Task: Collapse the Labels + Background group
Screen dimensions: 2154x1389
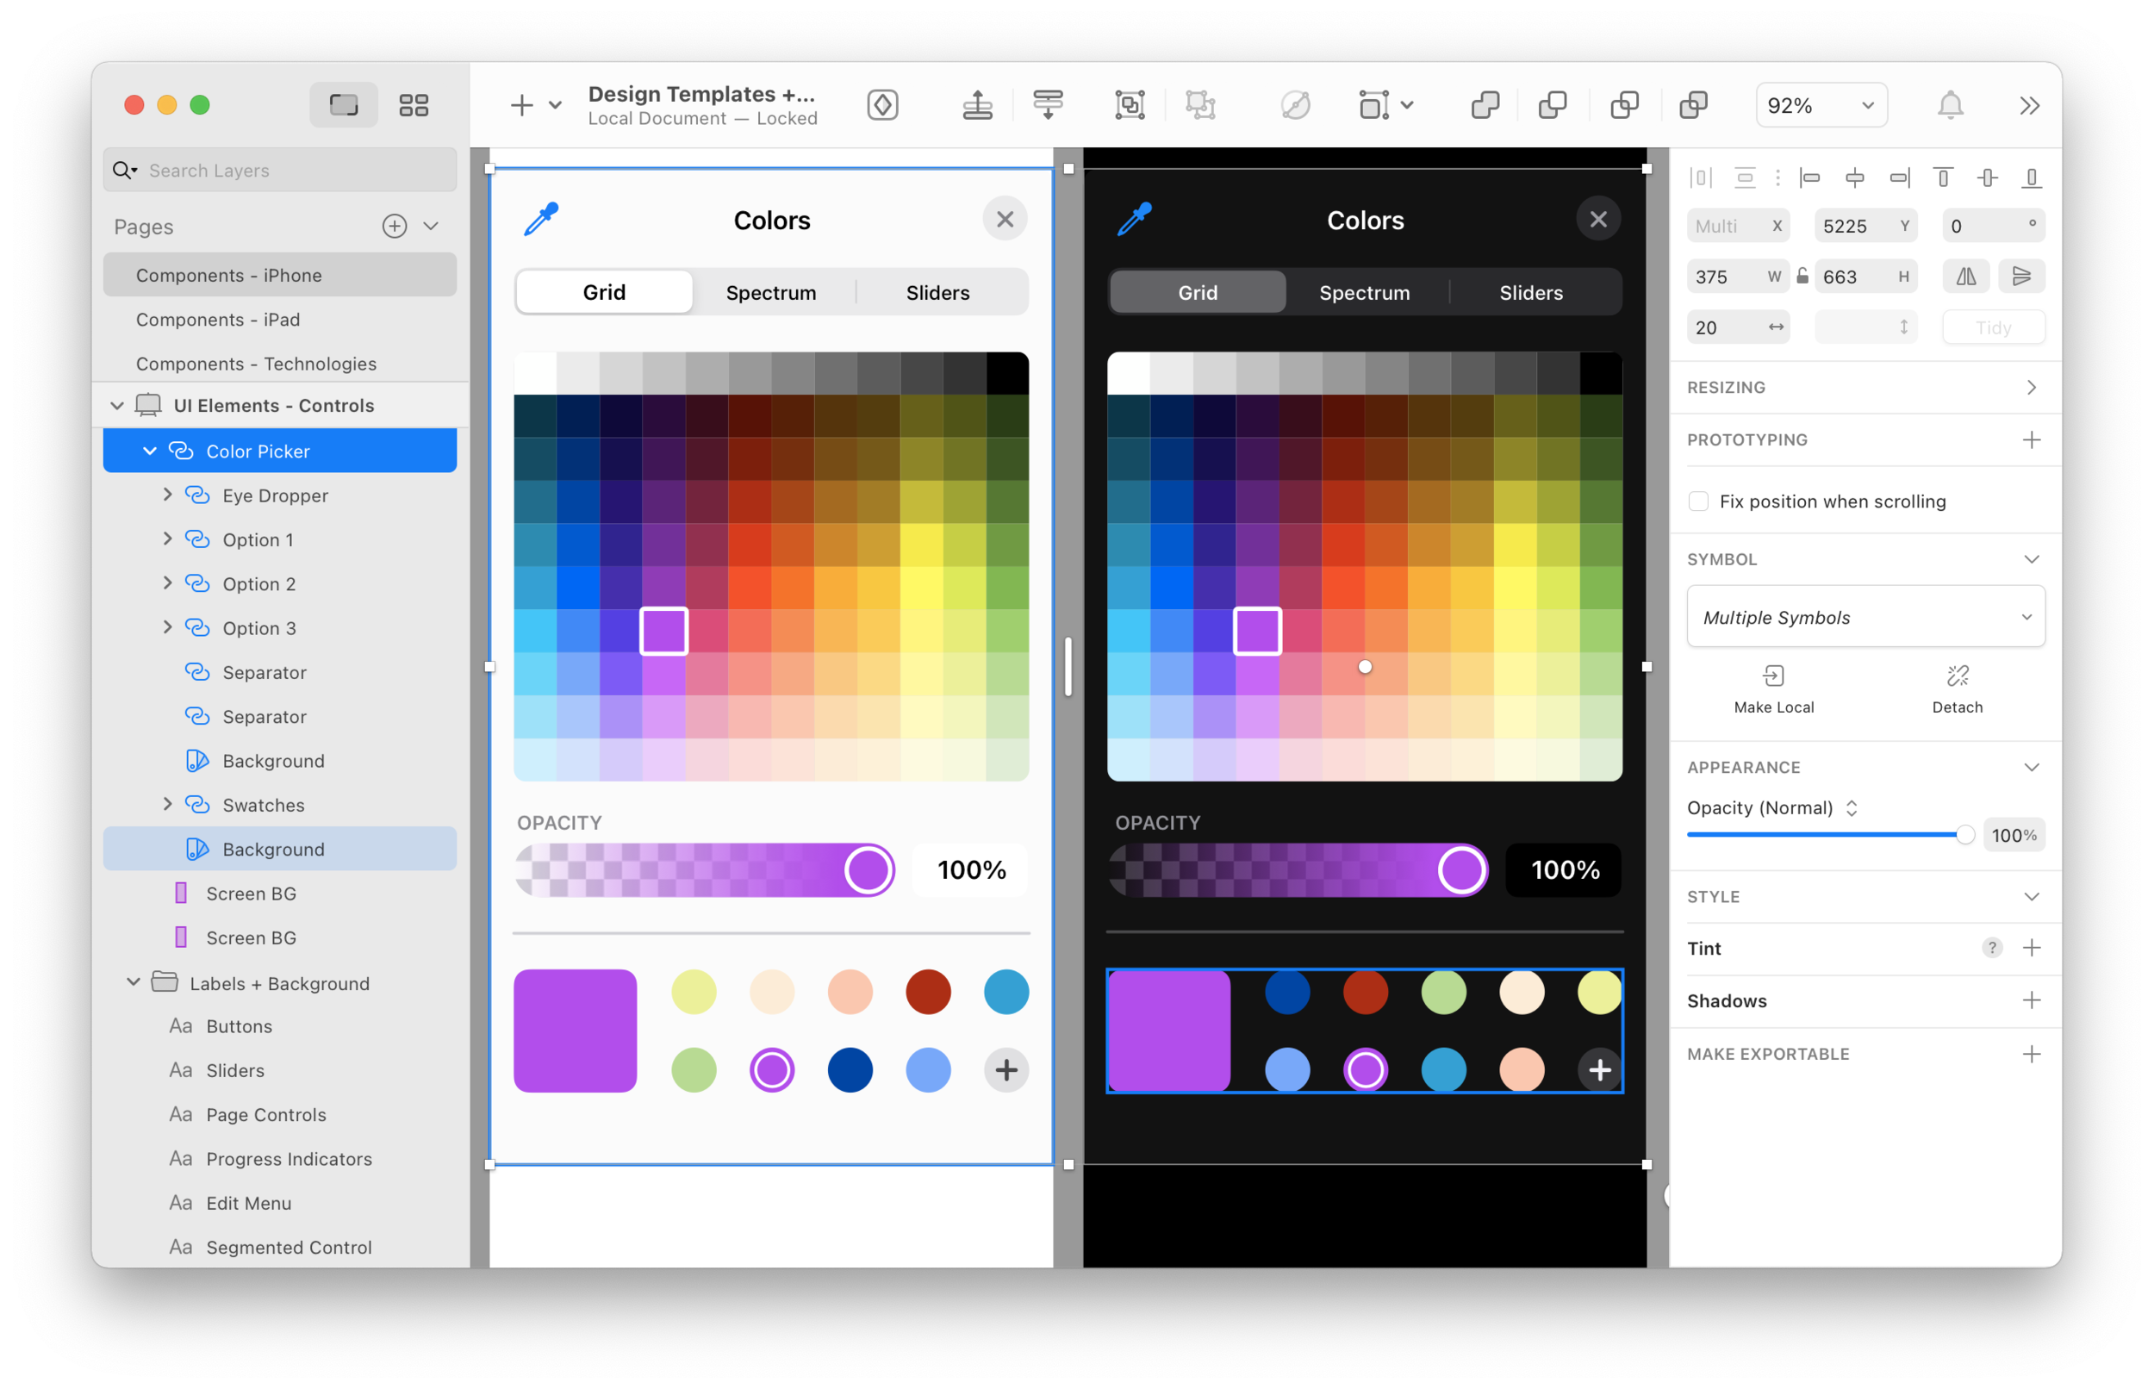Action: (134, 982)
